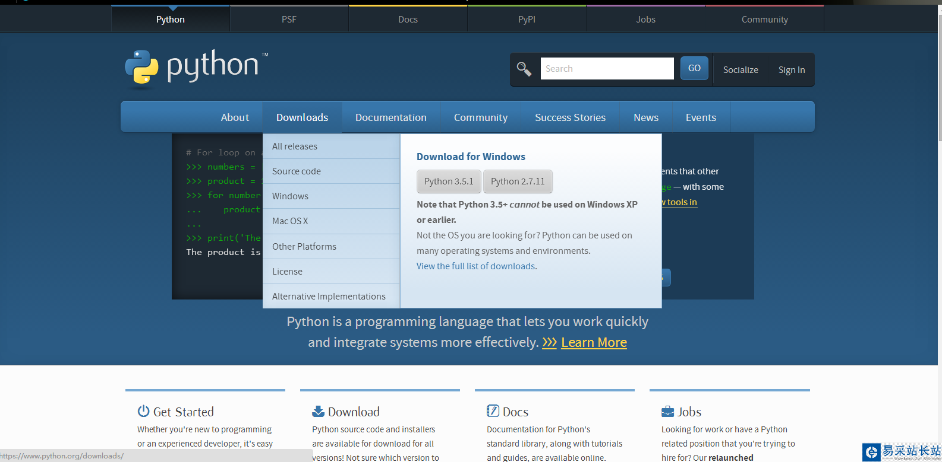The height and width of the screenshot is (462, 942).
Task: Switch to the Jobs top tab
Action: 645,19
